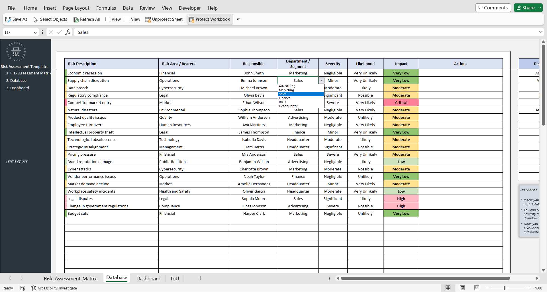Image resolution: width=547 pixels, height=292 pixels.
Task: Click zoom out minus icon
Action: pos(487,288)
